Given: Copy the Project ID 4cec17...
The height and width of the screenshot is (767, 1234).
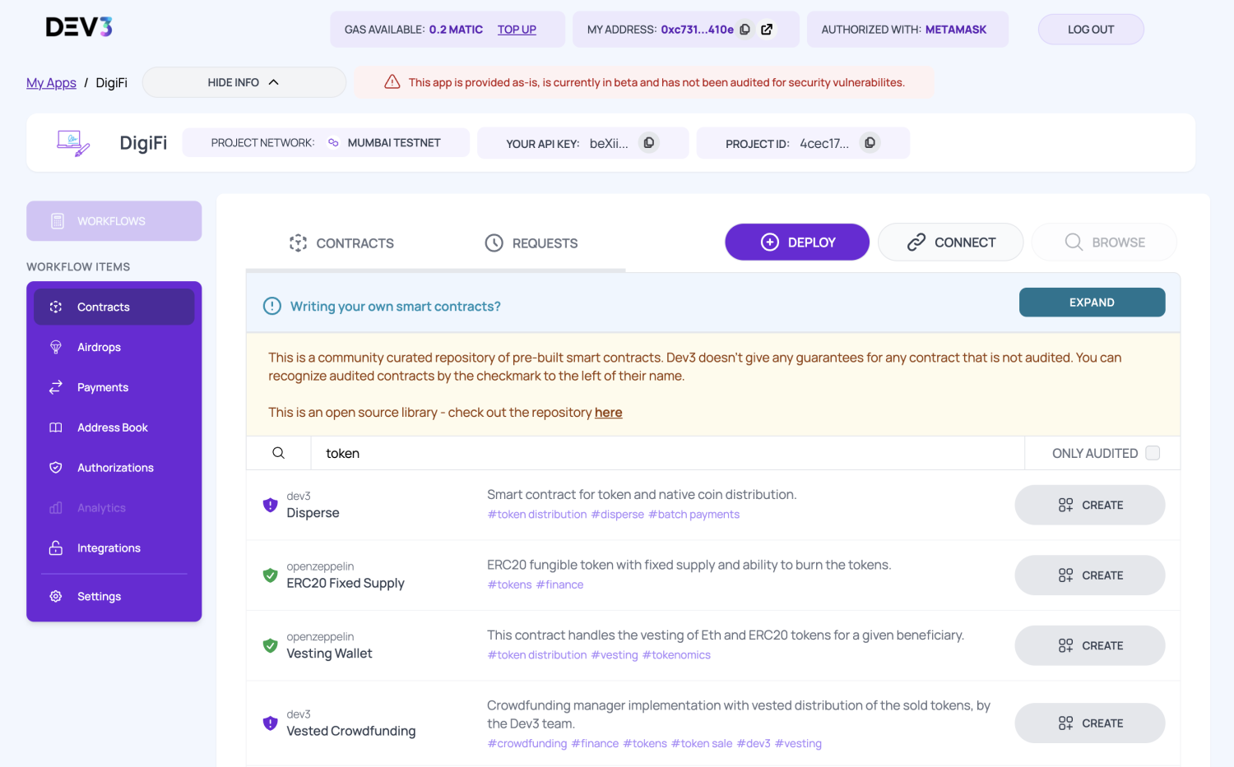Looking at the screenshot, I should [870, 142].
